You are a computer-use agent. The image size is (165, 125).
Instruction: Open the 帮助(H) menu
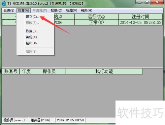tap(86, 11)
